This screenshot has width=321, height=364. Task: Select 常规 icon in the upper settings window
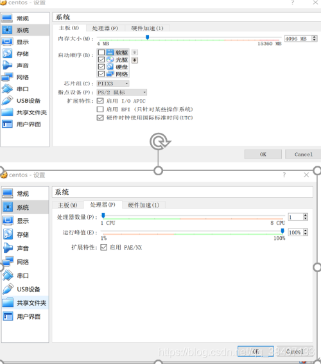coord(7,19)
